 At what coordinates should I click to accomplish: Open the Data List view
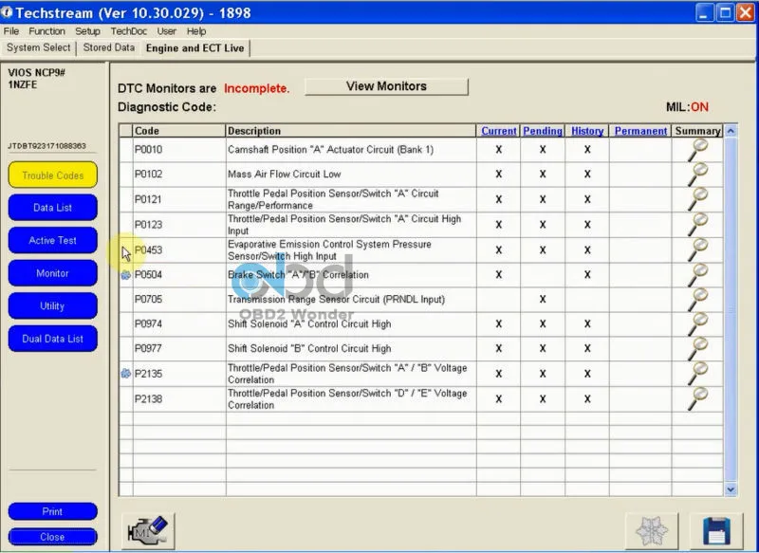[x=53, y=208]
